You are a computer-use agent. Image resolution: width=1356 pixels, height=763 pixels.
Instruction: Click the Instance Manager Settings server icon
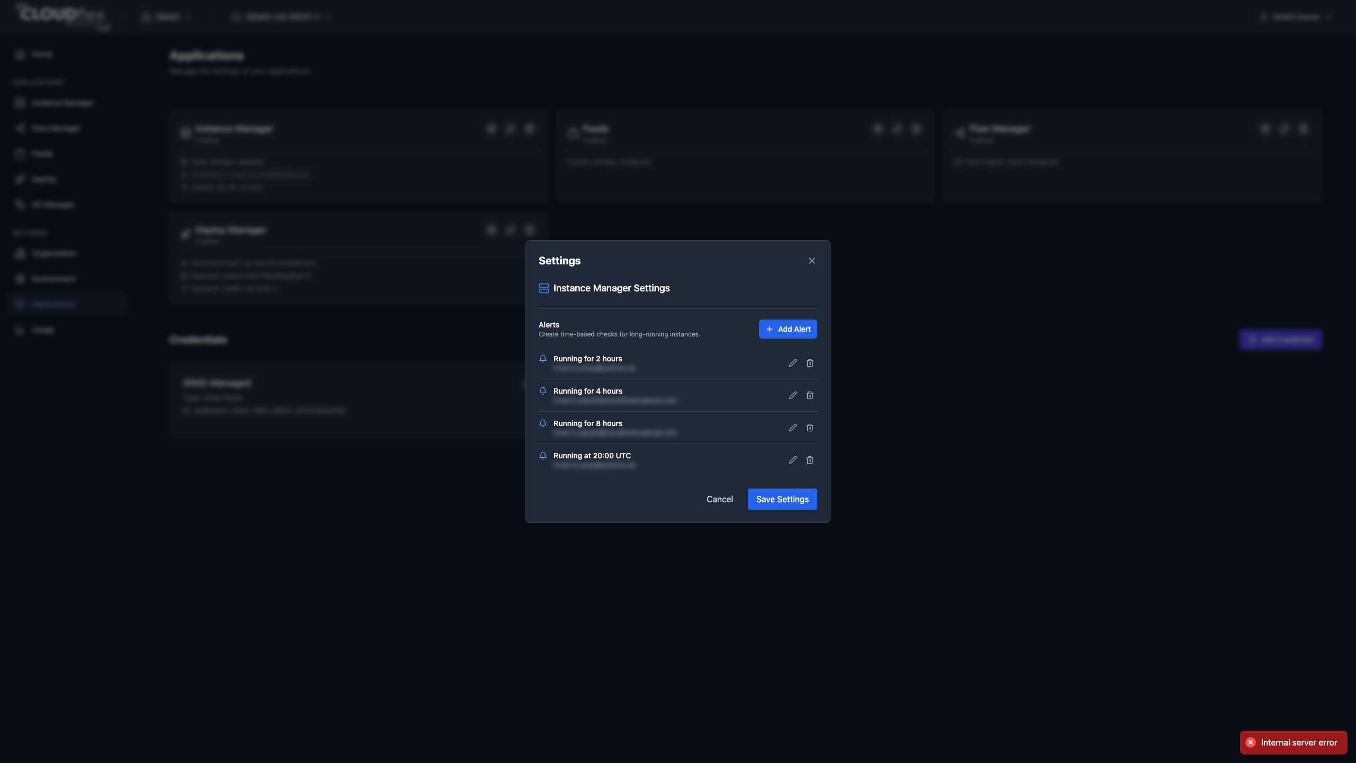[544, 288]
